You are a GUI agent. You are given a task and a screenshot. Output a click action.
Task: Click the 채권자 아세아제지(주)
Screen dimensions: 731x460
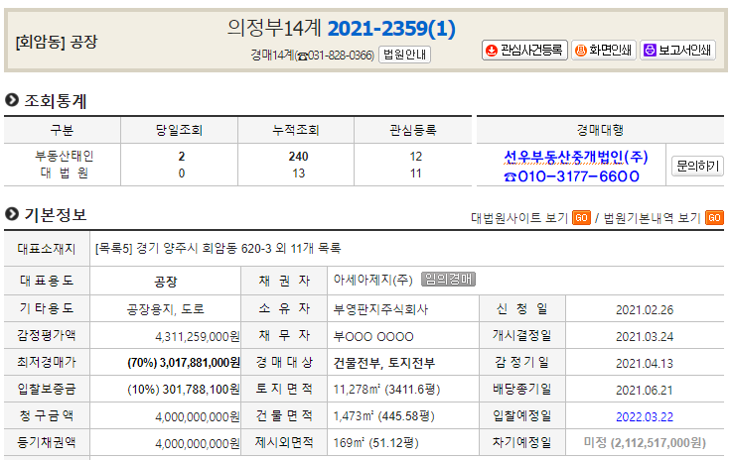373,280
